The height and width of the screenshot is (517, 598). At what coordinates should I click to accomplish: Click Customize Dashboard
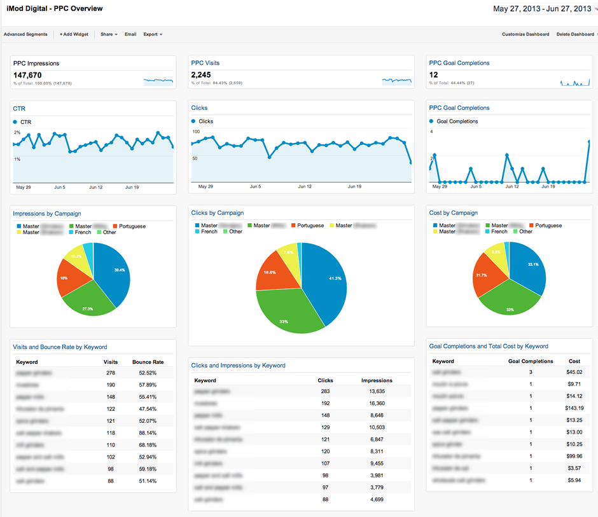tap(525, 34)
